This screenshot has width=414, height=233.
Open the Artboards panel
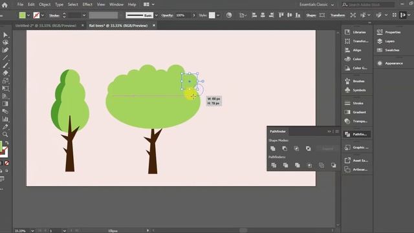[356, 170]
